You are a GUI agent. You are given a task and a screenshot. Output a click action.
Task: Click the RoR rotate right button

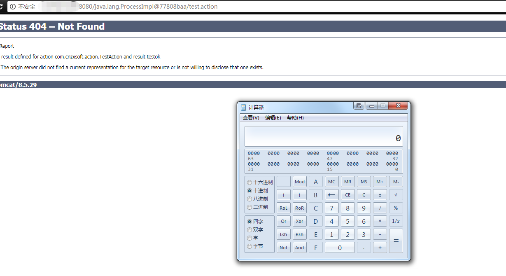tap(300, 208)
